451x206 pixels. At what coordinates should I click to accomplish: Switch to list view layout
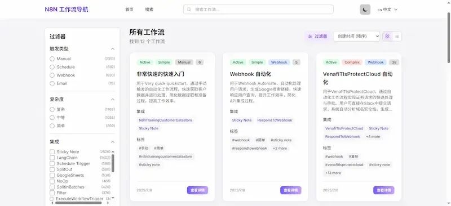tap(397, 36)
